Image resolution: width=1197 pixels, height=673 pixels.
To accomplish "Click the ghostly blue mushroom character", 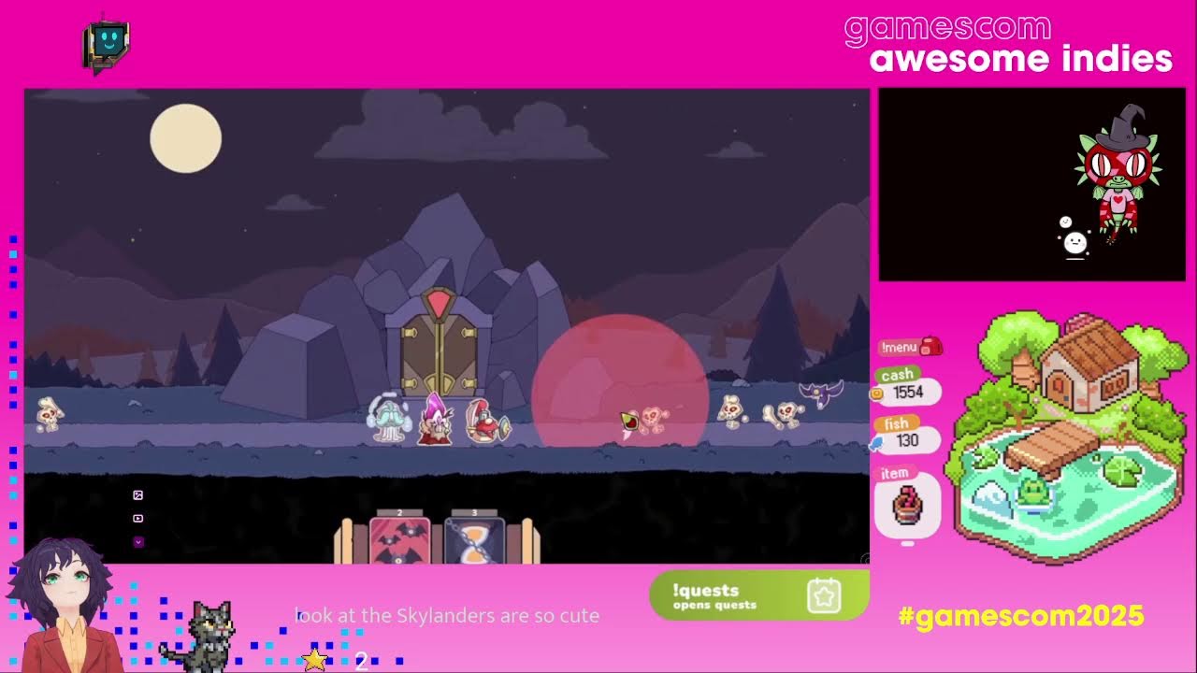I will pyautogui.click(x=389, y=418).
